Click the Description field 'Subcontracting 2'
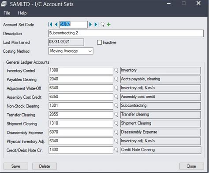Screen dimensions: 209x173 click(126, 33)
